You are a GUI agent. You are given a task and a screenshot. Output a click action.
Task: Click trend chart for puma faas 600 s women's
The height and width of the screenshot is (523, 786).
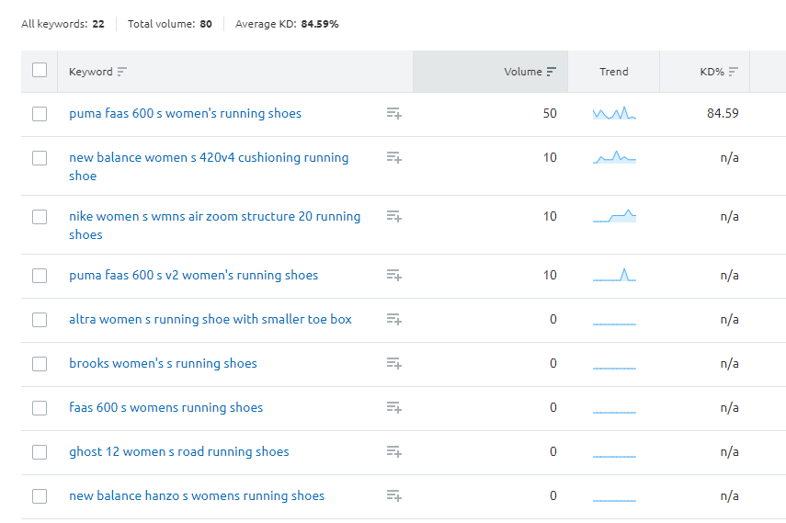pos(614,114)
